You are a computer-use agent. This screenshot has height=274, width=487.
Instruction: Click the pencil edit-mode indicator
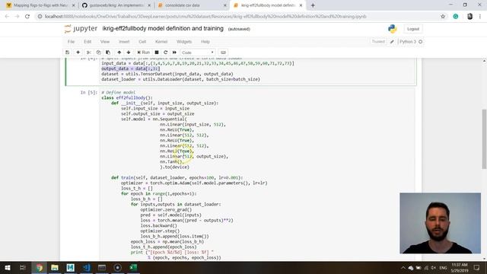[x=392, y=42]
